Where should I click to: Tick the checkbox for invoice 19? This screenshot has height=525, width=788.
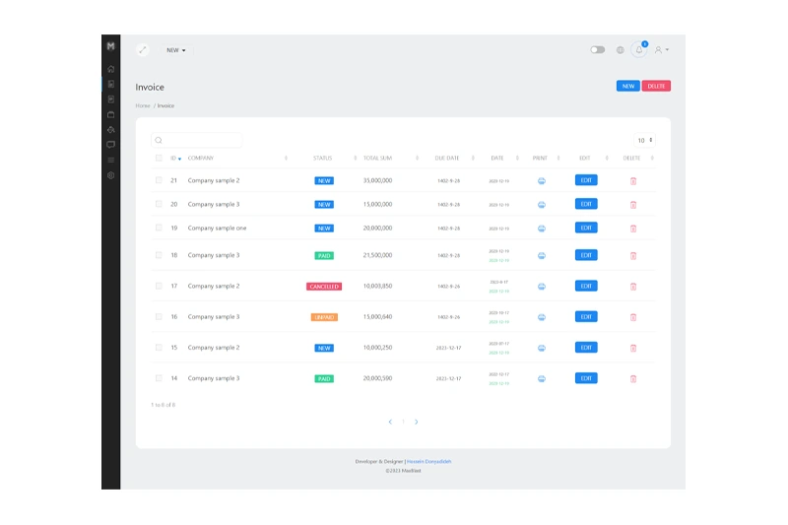coord(158,228)
